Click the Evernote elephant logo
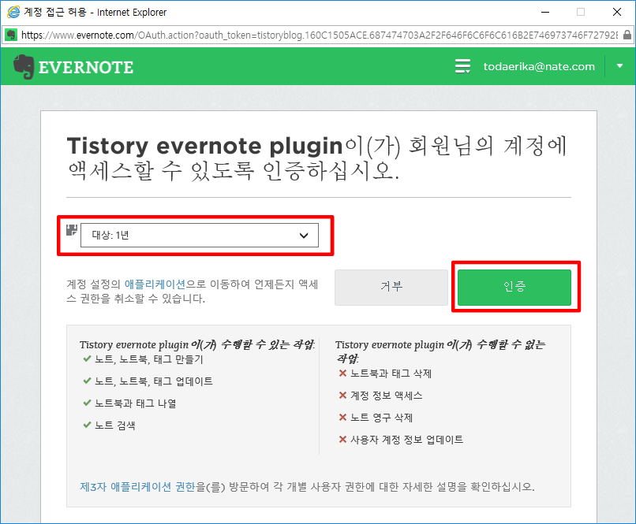 23,67
